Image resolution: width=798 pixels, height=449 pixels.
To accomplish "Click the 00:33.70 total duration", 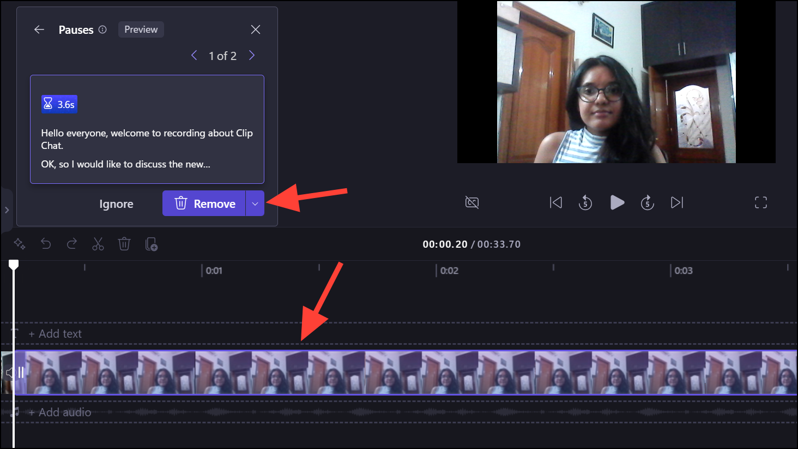I will (x=499, y=244).
